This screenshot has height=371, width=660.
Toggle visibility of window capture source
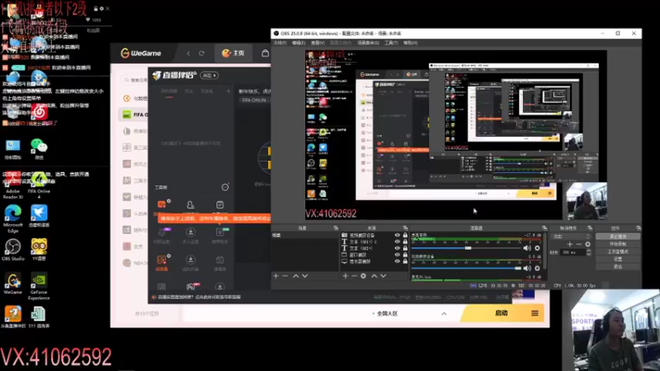click(398, 255)
